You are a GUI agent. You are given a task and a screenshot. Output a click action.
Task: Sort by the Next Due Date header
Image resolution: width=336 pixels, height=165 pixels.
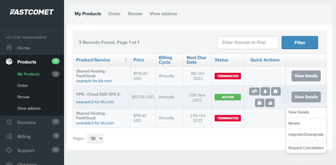[196, 60]
